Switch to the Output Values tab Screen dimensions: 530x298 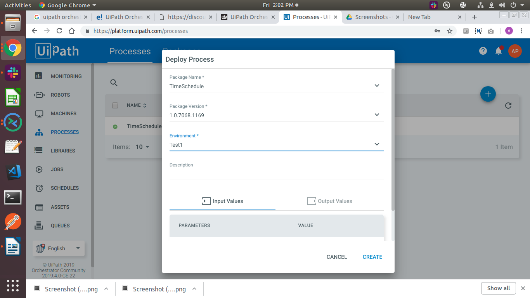click(329, 201)
